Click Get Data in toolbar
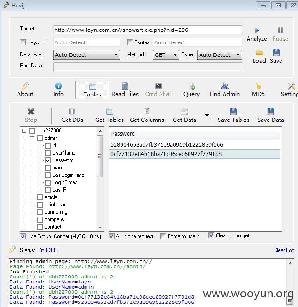The height and width of the screenshot is (307, 298). pos(184,115)
